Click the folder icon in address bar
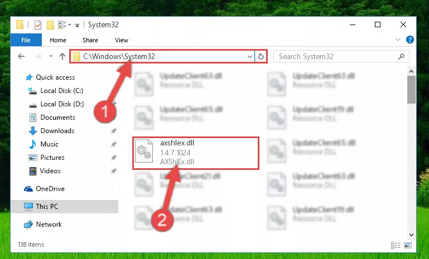This screenshot has width=429, height=259. point(76,57)
